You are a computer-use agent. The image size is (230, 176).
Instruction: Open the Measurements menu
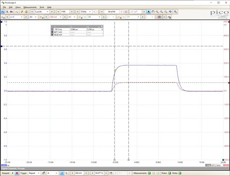[30, 7]
